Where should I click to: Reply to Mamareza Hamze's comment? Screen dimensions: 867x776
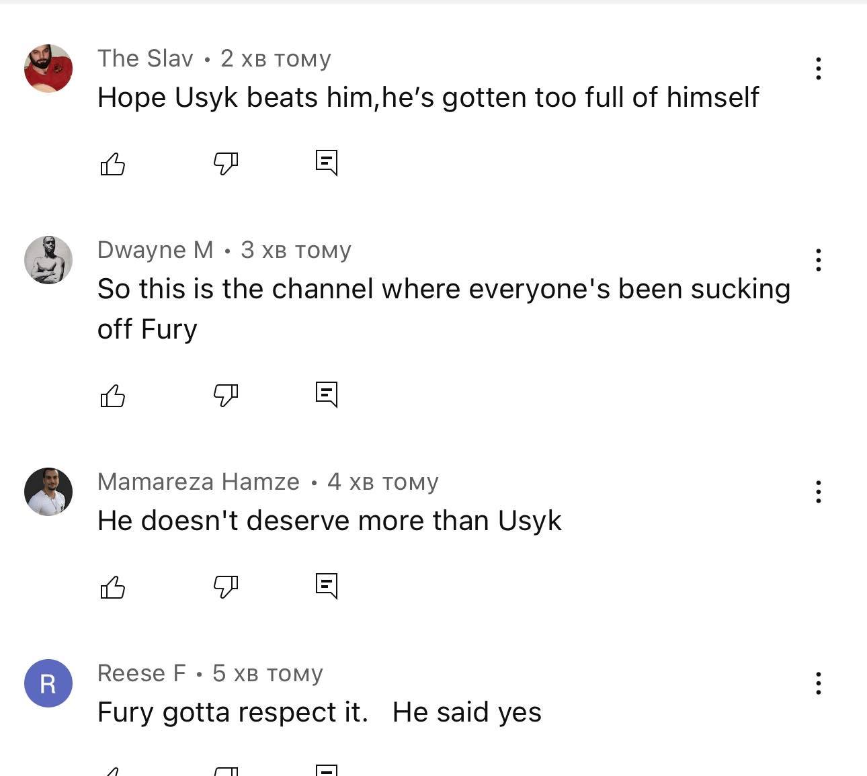click(x=327, y=586)
